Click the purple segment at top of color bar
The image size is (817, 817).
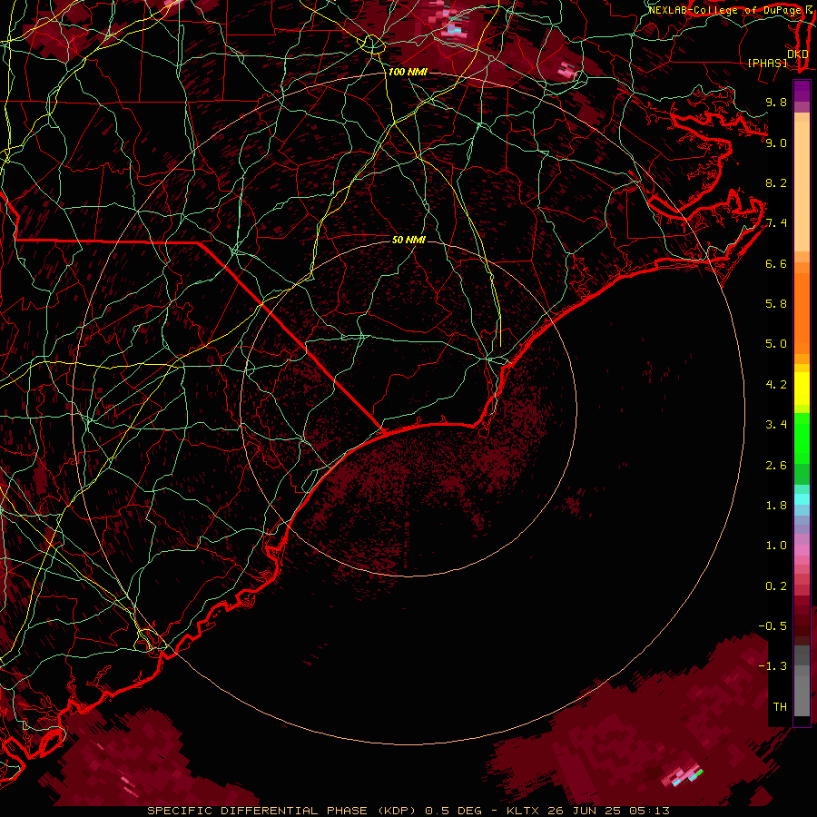click(802, 91)
